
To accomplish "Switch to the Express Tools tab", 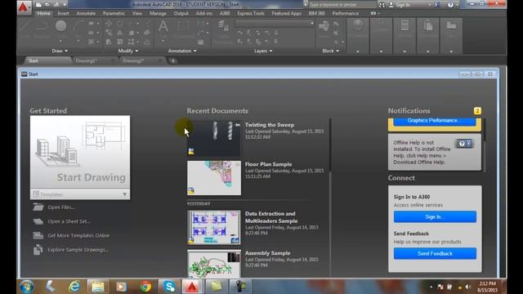I will click(x=251, y=13).
